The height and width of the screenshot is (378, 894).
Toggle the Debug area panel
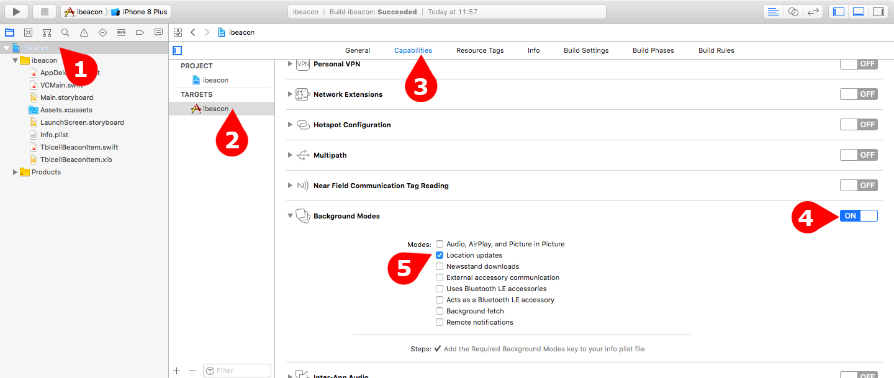tap(859, 11)
